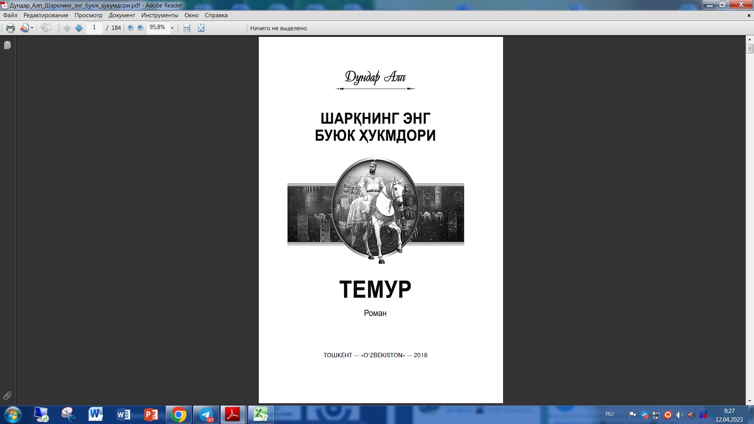This screenshot has width=754, height=424.
Task: Open the zoom level dropdown arrow
Action: [x=172, y=28]
